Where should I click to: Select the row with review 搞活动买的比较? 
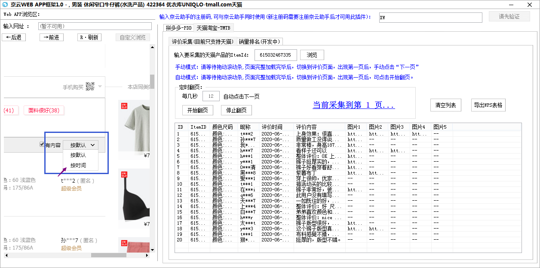click(x=348, y=184)
